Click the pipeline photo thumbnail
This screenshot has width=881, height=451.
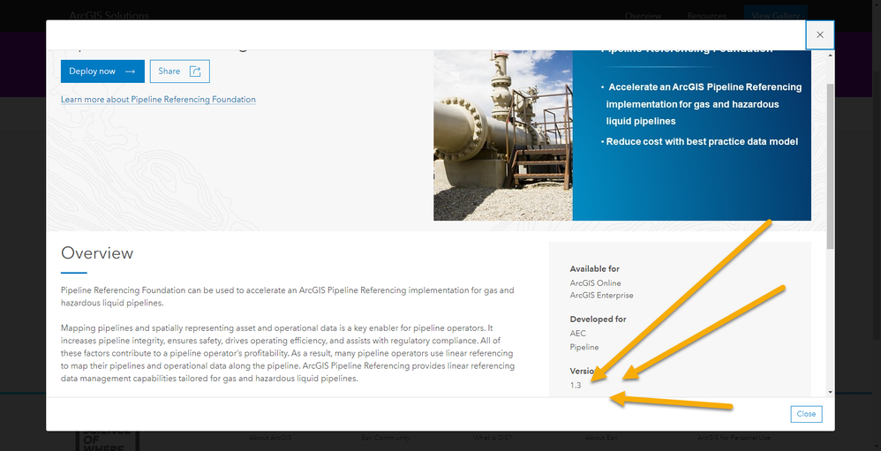tap(503, 135)
